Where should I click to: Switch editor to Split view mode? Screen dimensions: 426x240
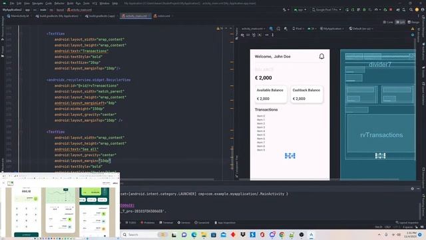tap(400, 22)
